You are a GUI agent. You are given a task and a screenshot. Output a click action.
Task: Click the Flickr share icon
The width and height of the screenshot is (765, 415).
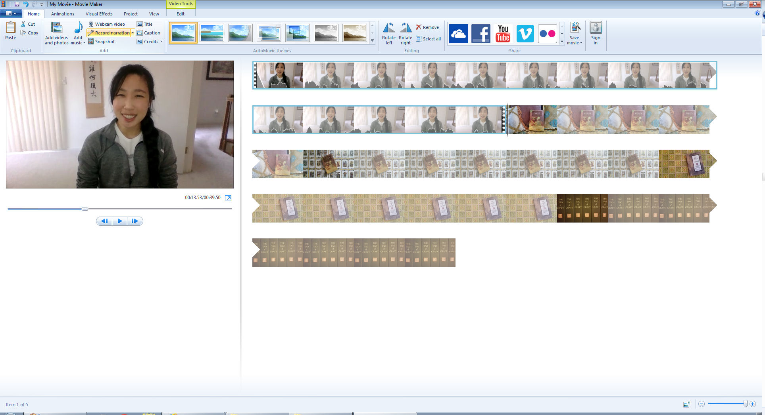click(x=547, y=34)
